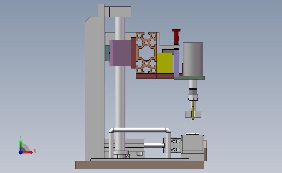Select the small round hole beside the collar
The height and width of the screenshot is (173, 282).
127,157
